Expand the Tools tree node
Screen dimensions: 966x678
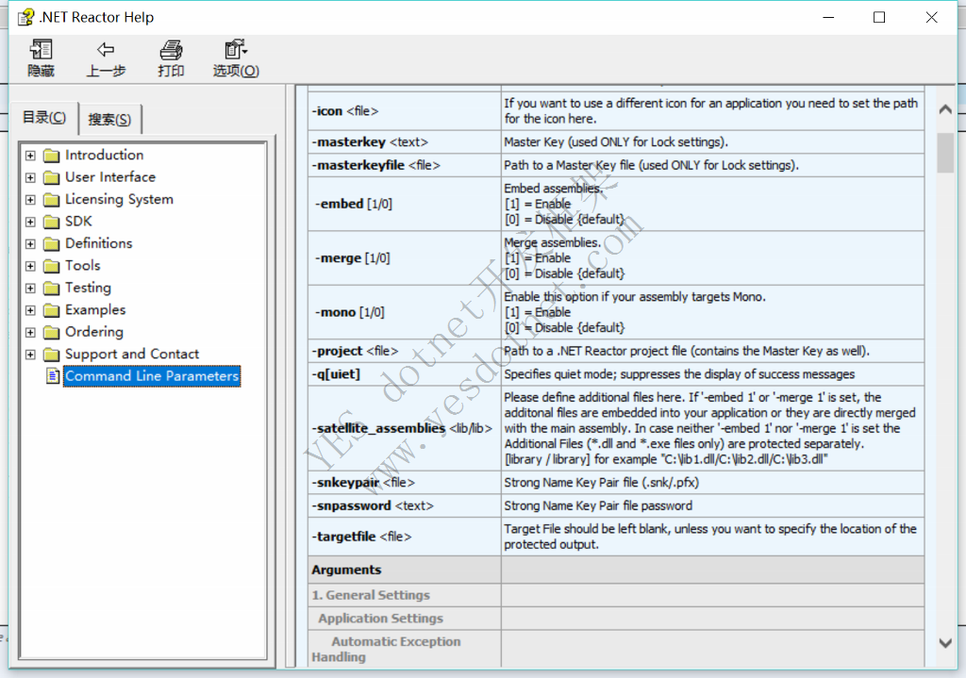pyautogui.click(x=30, y=267)
